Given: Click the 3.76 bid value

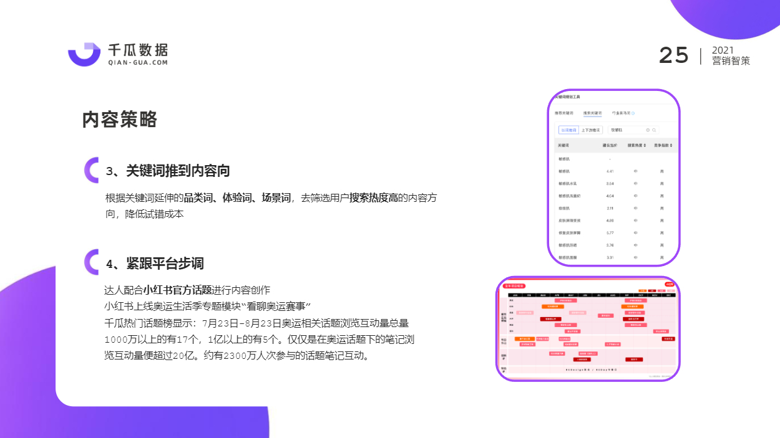Looking at the screenshot, I should pos(610,245).
